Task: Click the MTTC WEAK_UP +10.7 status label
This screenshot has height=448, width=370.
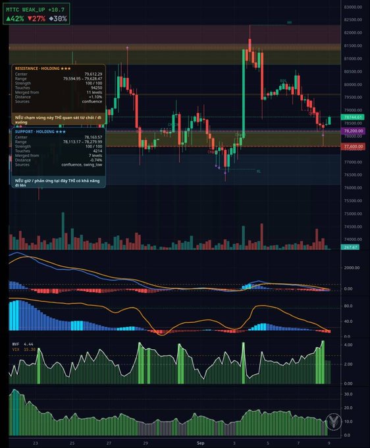Action: 36,10
